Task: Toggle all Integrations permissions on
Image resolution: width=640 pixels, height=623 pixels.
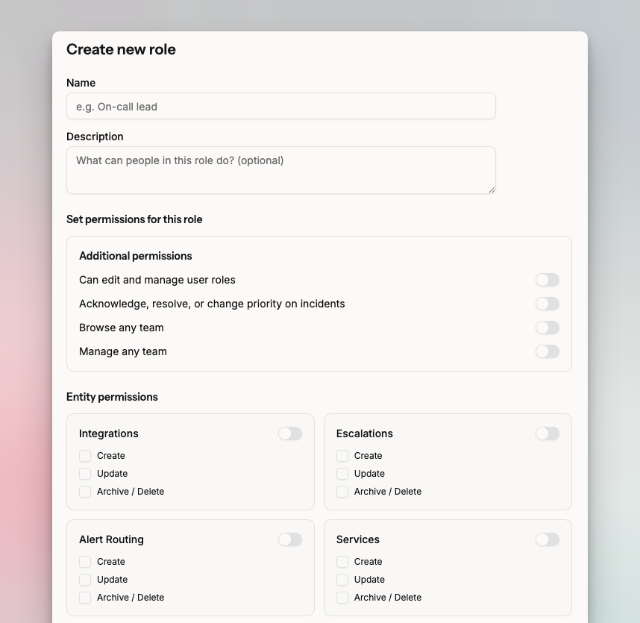Action: tap(290, 433)
